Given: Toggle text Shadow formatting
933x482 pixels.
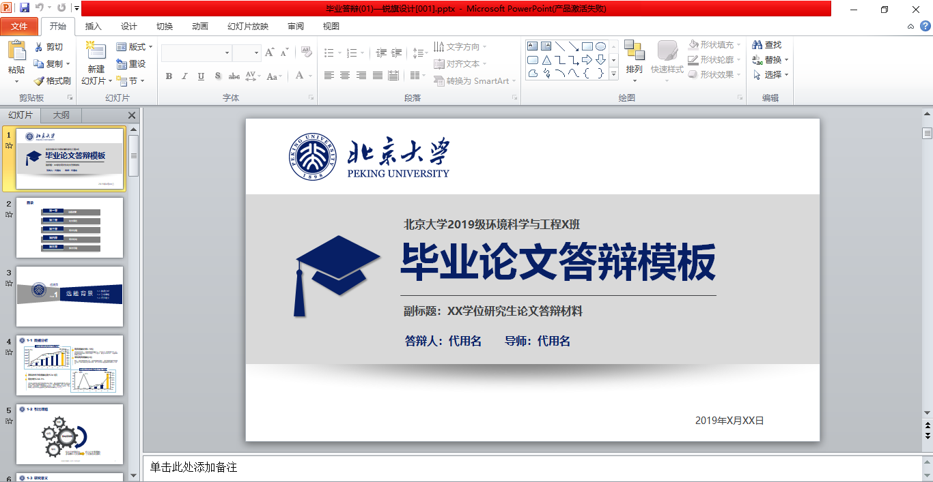Looking at the screenshot, I should tap(217, 76).
